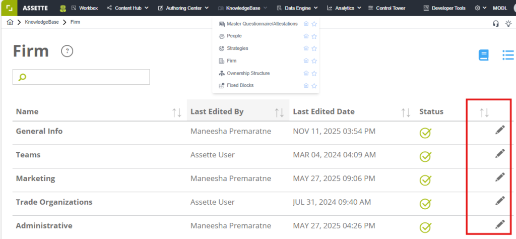Expand the Analytics dropdown in top bar
Image resolution: width=516 pixels, height=239 pixels.
click(x=344, y=8)
